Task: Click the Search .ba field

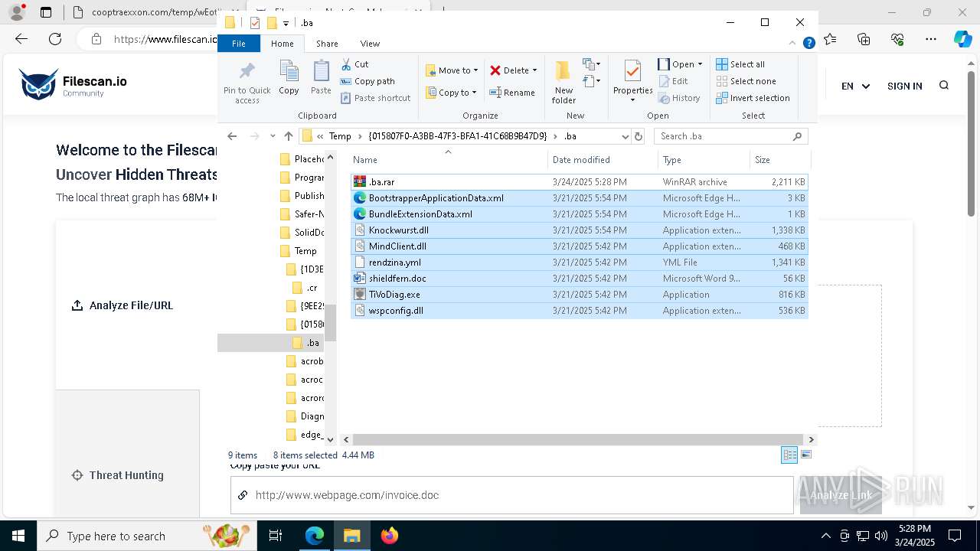Action: [x=730, y=136]
